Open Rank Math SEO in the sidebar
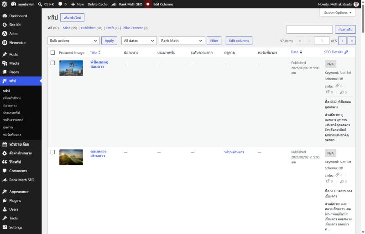Image resolution: width=365 pixels, height=234 pixels. [21, 180]
